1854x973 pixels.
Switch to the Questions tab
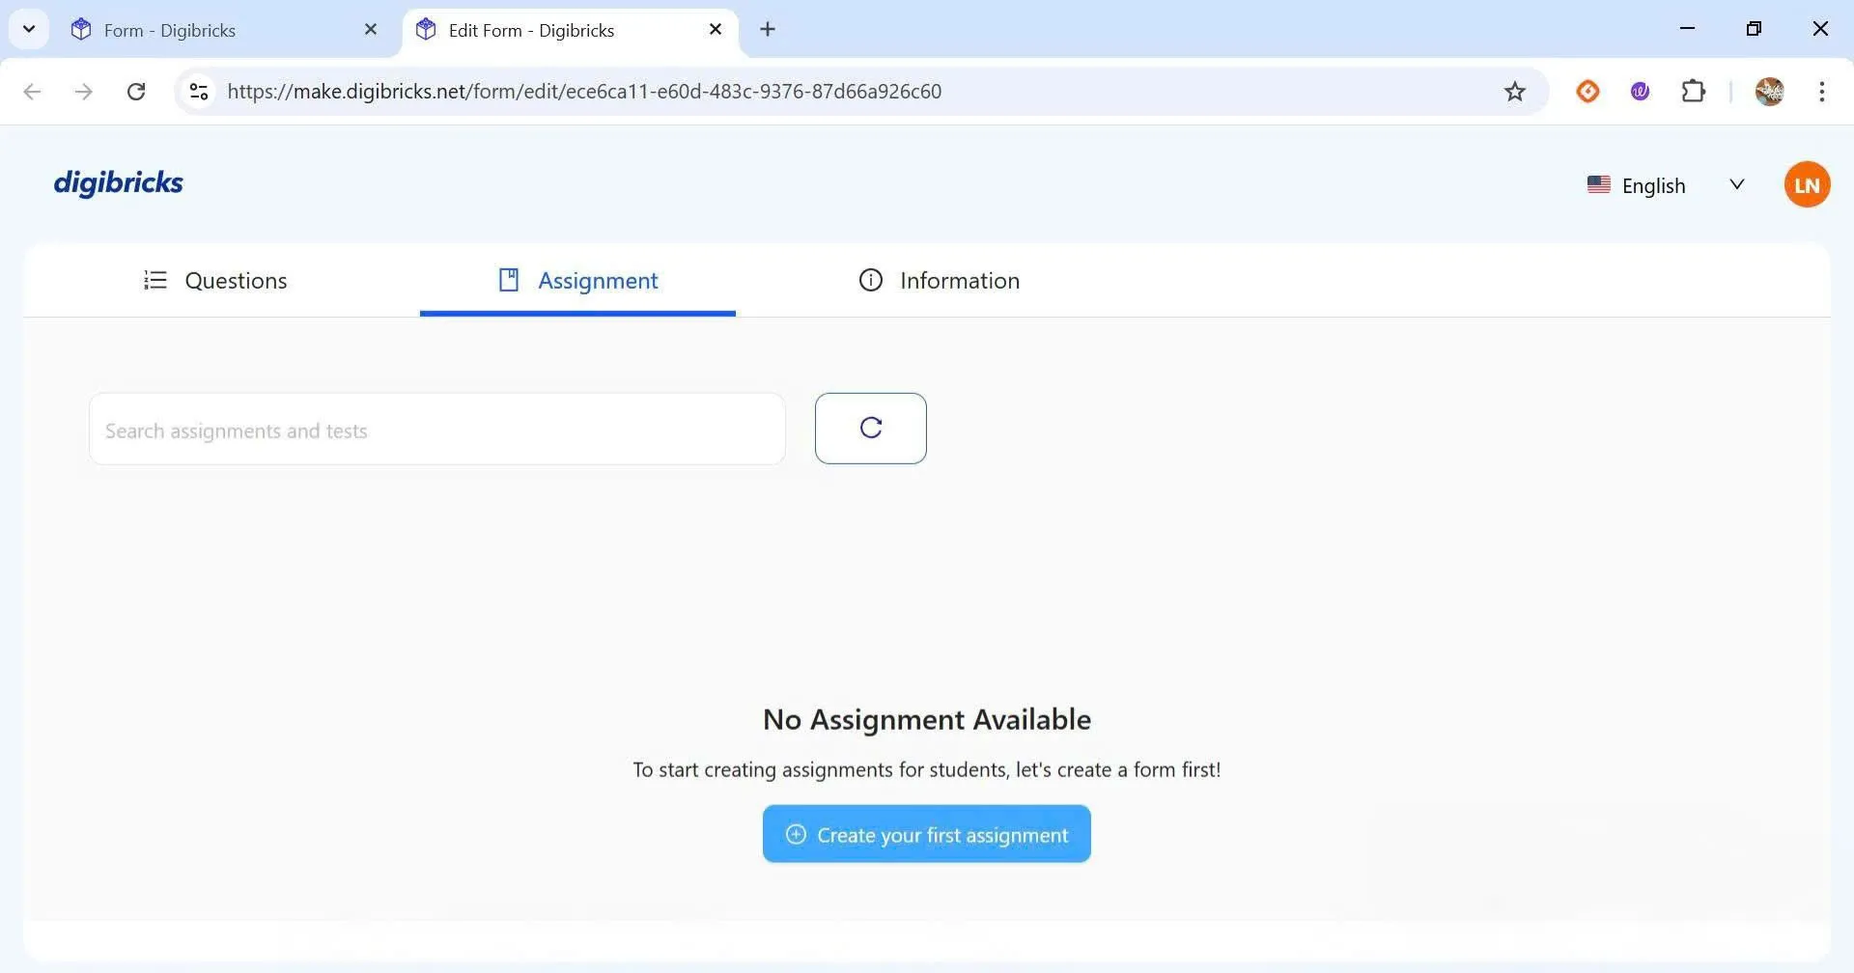pyautogui.click(x=215, y=281)
